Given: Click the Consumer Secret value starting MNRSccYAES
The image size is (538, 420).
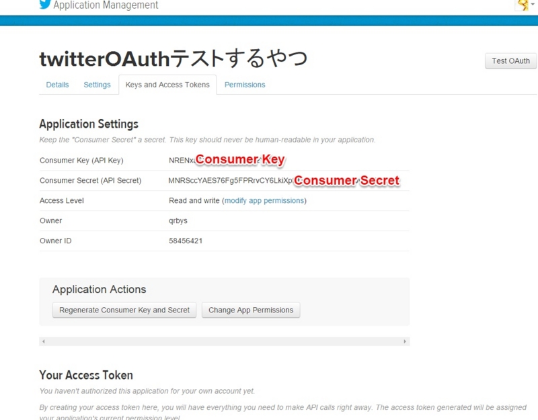Looking at the screenshot, I should click(231, 181).
